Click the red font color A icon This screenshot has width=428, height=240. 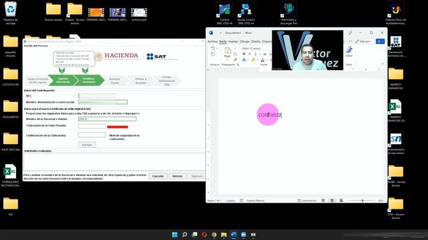262,59
